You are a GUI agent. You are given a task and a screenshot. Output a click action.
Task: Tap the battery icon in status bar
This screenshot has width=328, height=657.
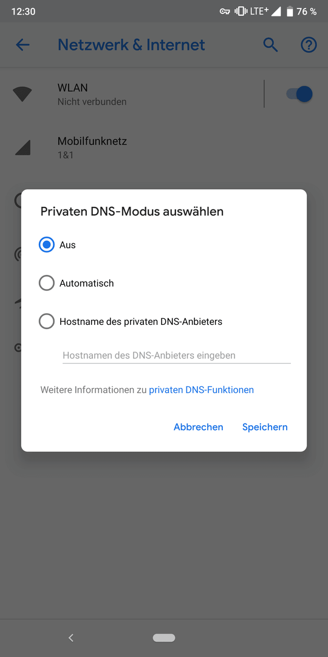tap(290, 12)
